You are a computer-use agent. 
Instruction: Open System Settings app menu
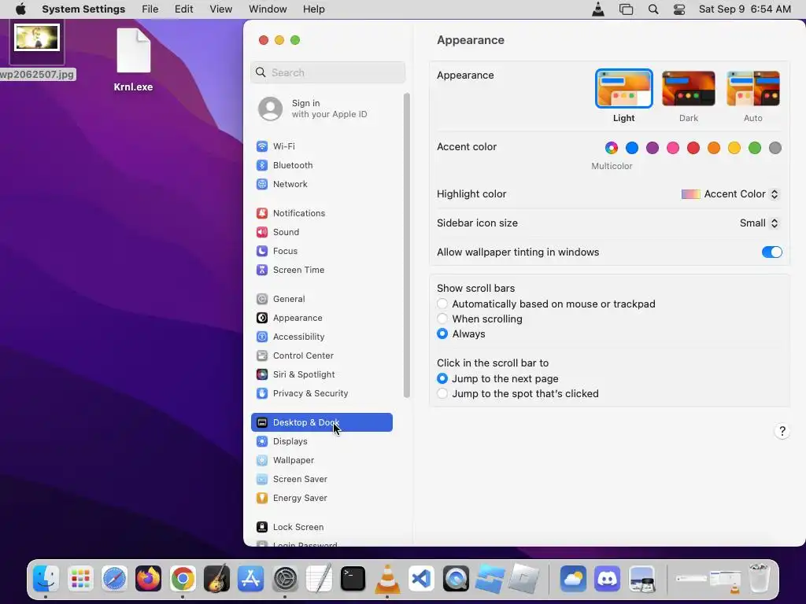[x=83, y=9]
